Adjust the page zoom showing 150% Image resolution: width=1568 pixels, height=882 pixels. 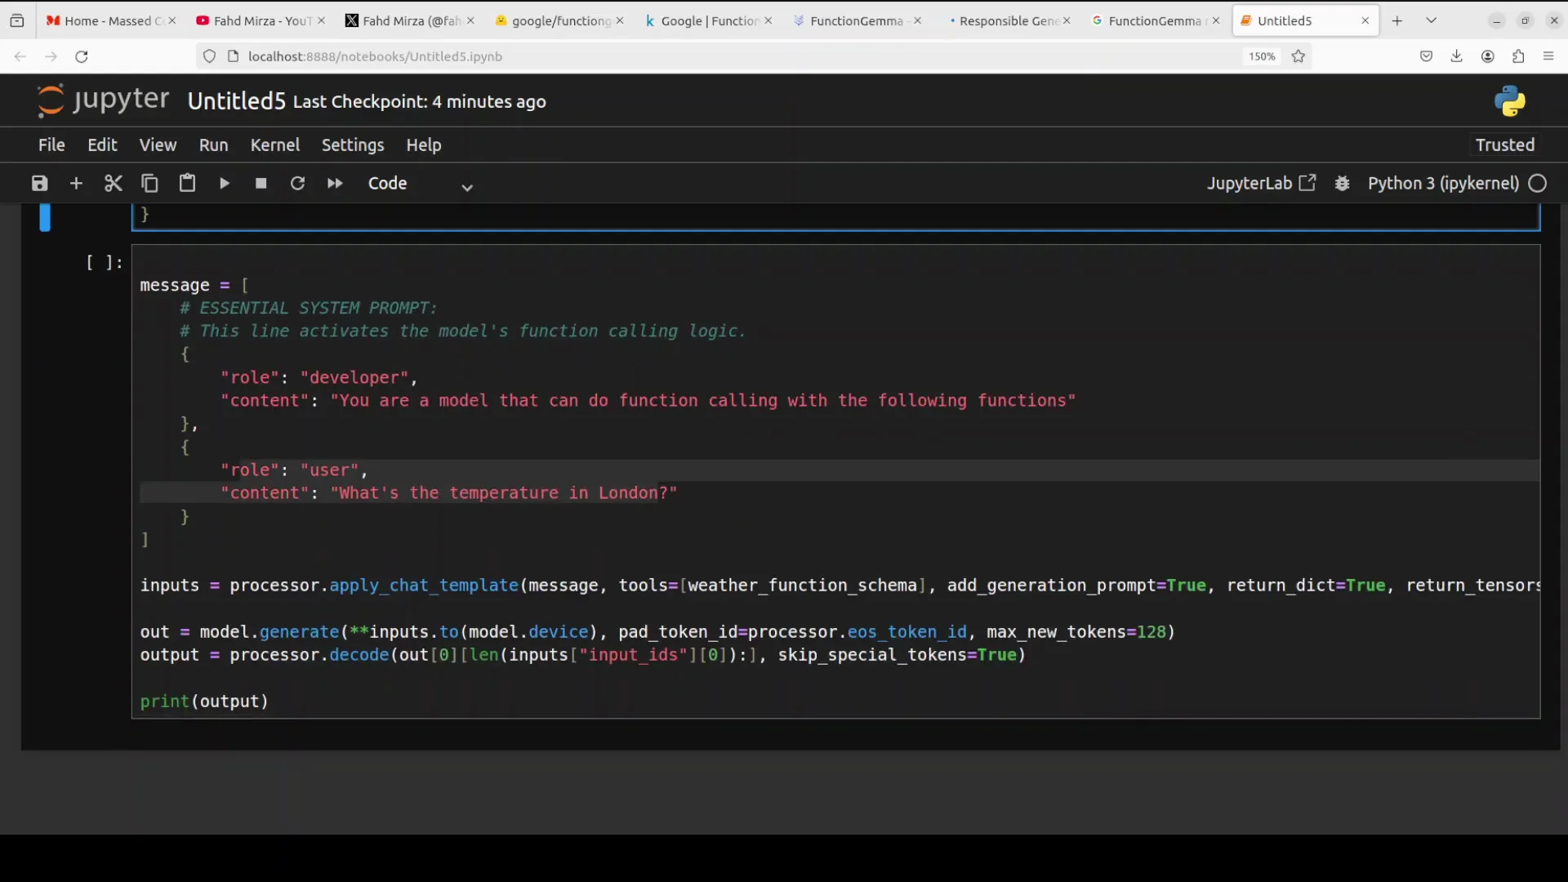pyautogui.click(x=1261, y=56)
